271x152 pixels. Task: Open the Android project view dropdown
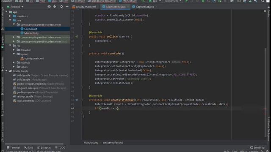coord(15,7)
